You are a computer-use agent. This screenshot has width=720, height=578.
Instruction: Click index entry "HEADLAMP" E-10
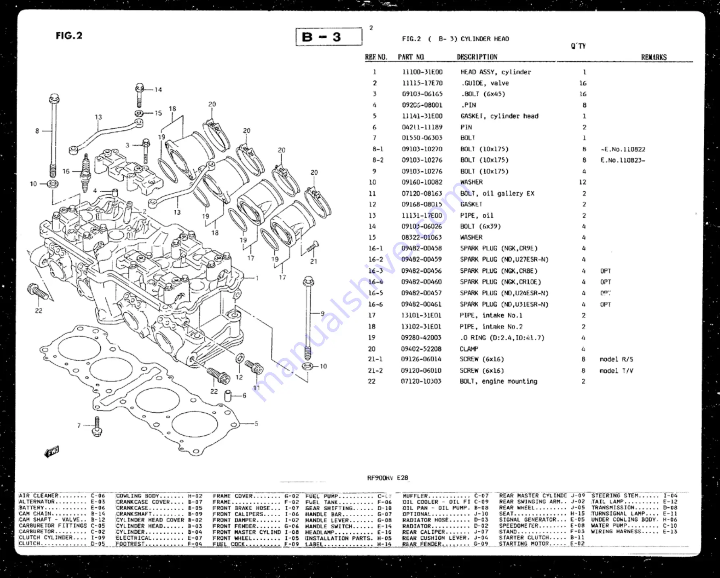pos(349,532)
